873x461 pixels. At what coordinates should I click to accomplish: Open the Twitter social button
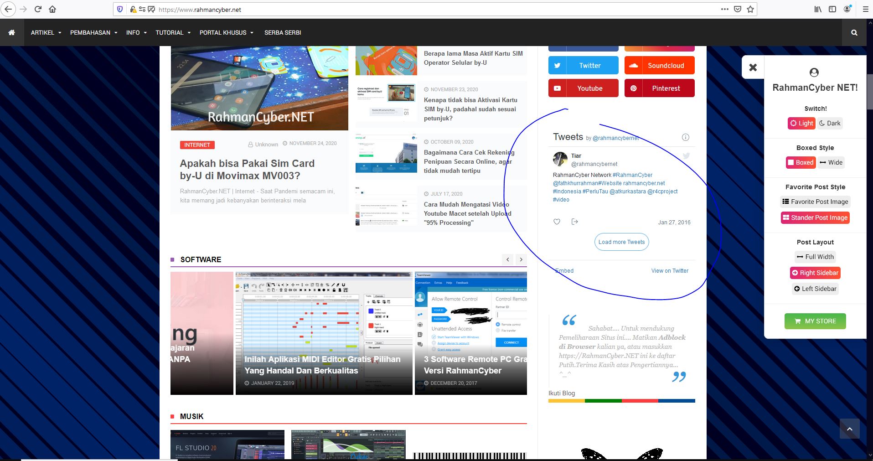[x=584, y=65]
